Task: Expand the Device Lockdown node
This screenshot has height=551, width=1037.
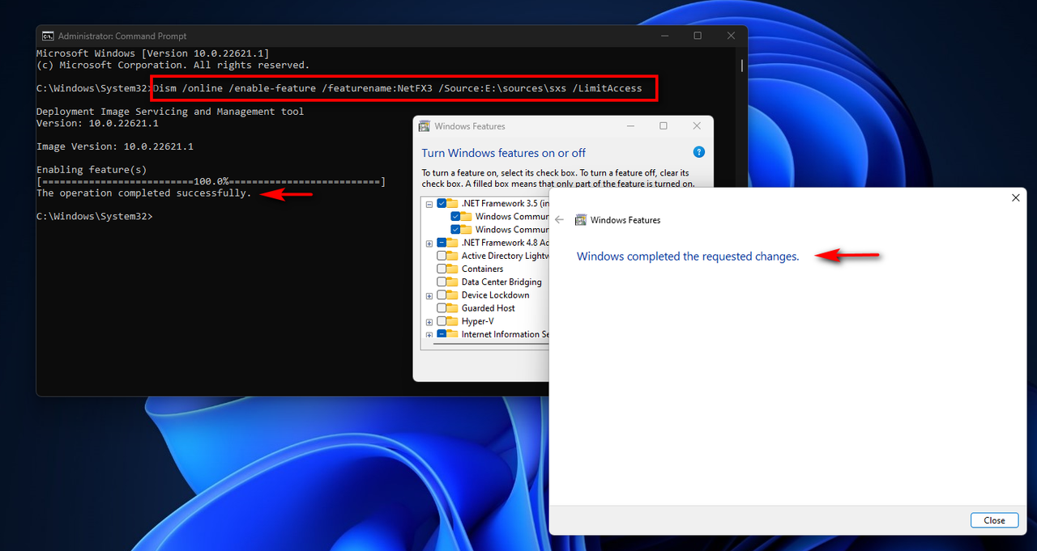Action: [x=429, y=296]
